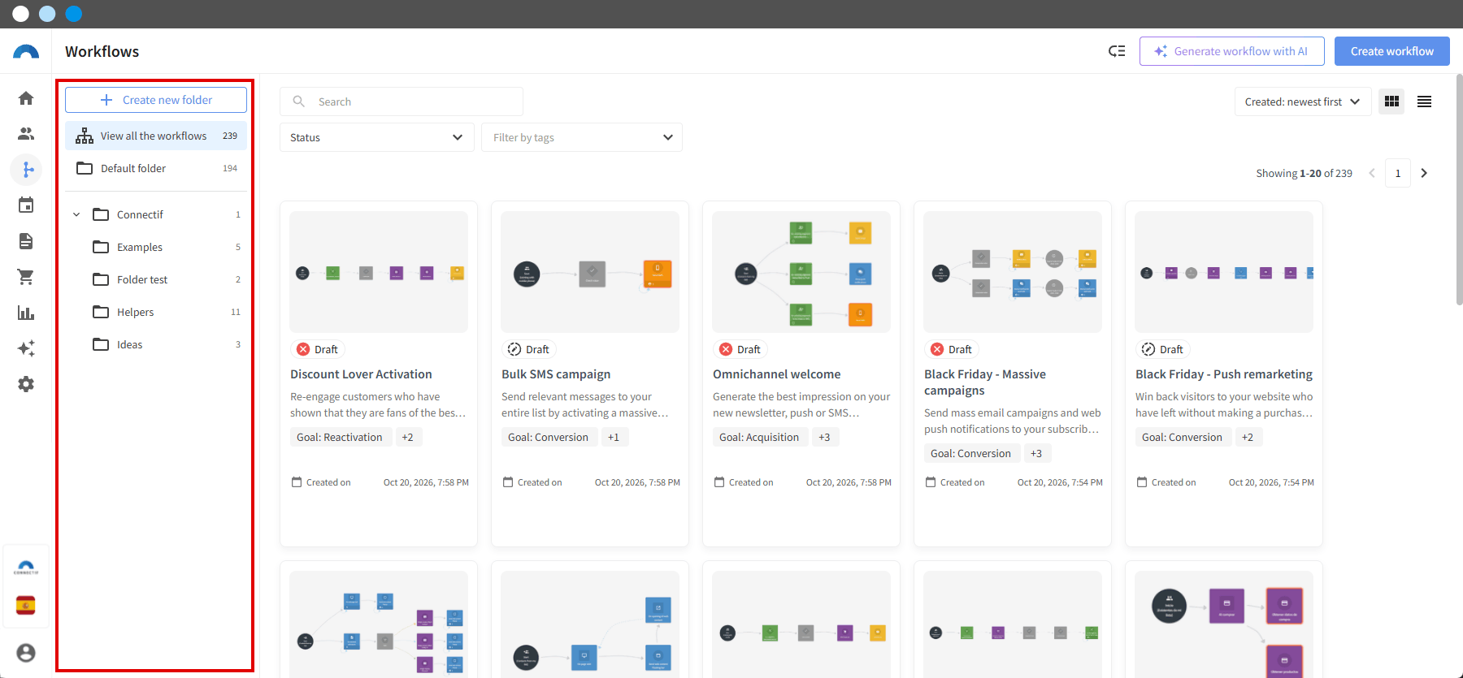Click the Bulk SMS campaign title
The width and height of the screenshot is (1463, 678).
[x=556, y=374]
